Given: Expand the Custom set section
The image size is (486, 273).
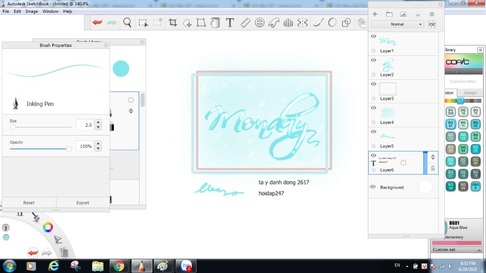Looking at the screenshot, I should pyautogui.click(x=478, y=250).
